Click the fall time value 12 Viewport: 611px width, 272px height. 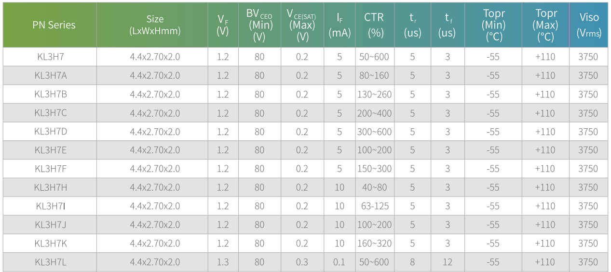coord(448,262)
